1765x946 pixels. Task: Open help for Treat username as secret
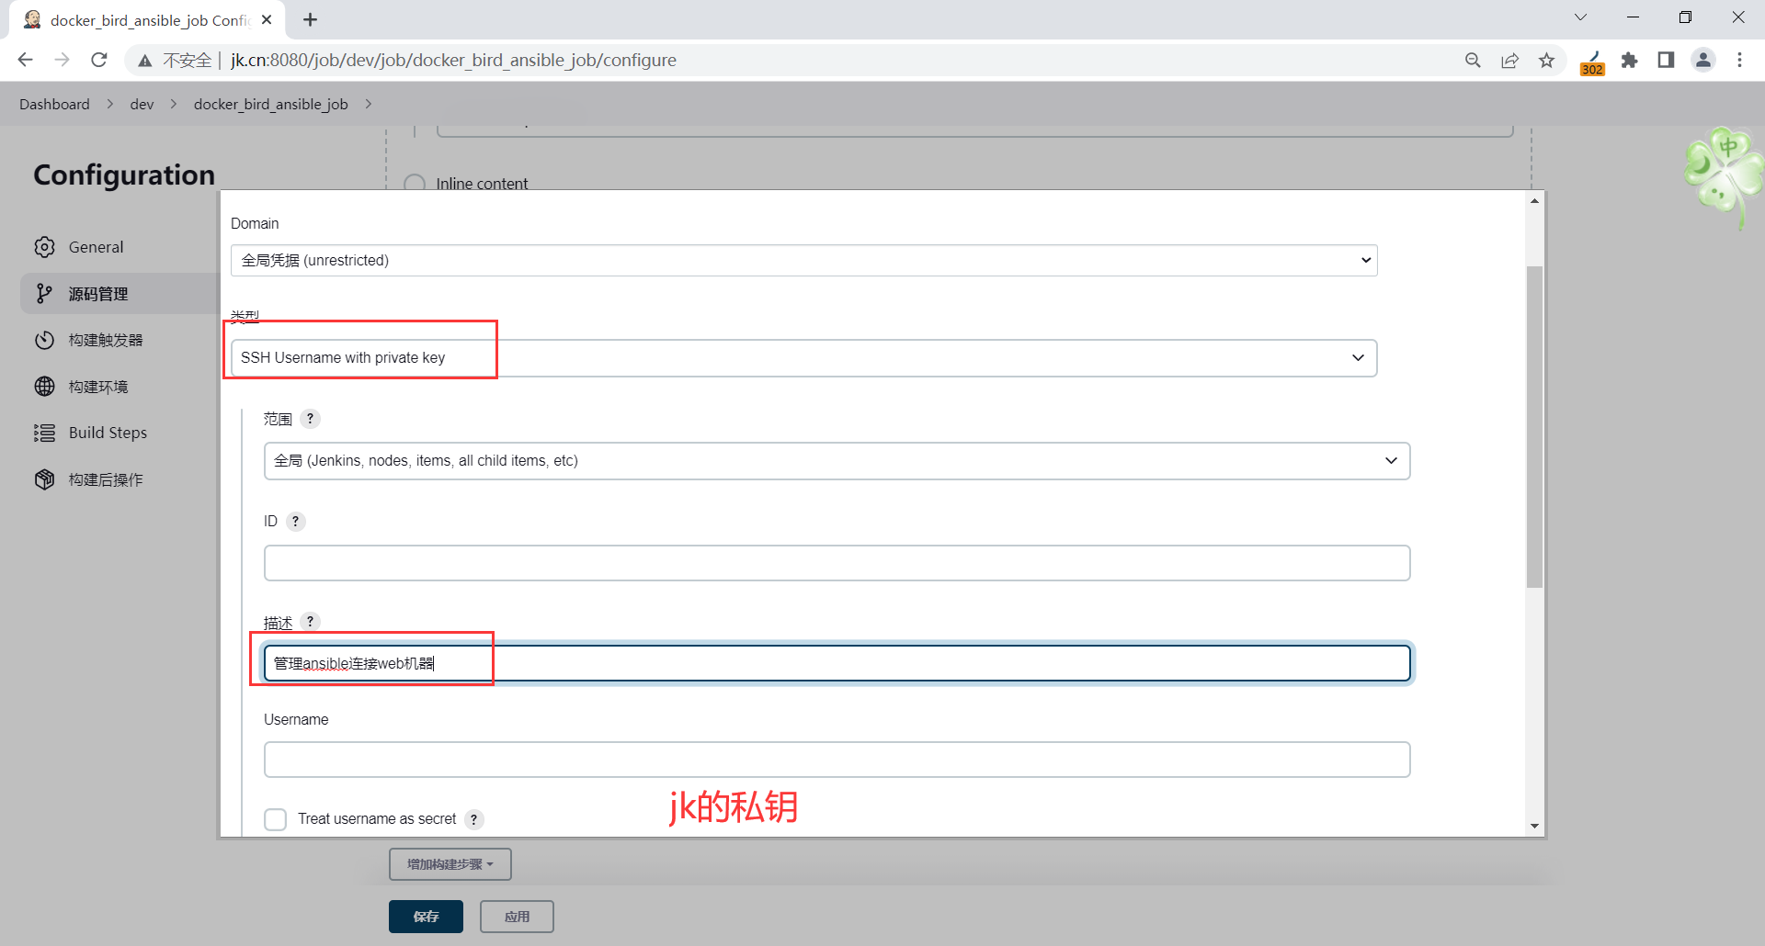pos(473,819)
